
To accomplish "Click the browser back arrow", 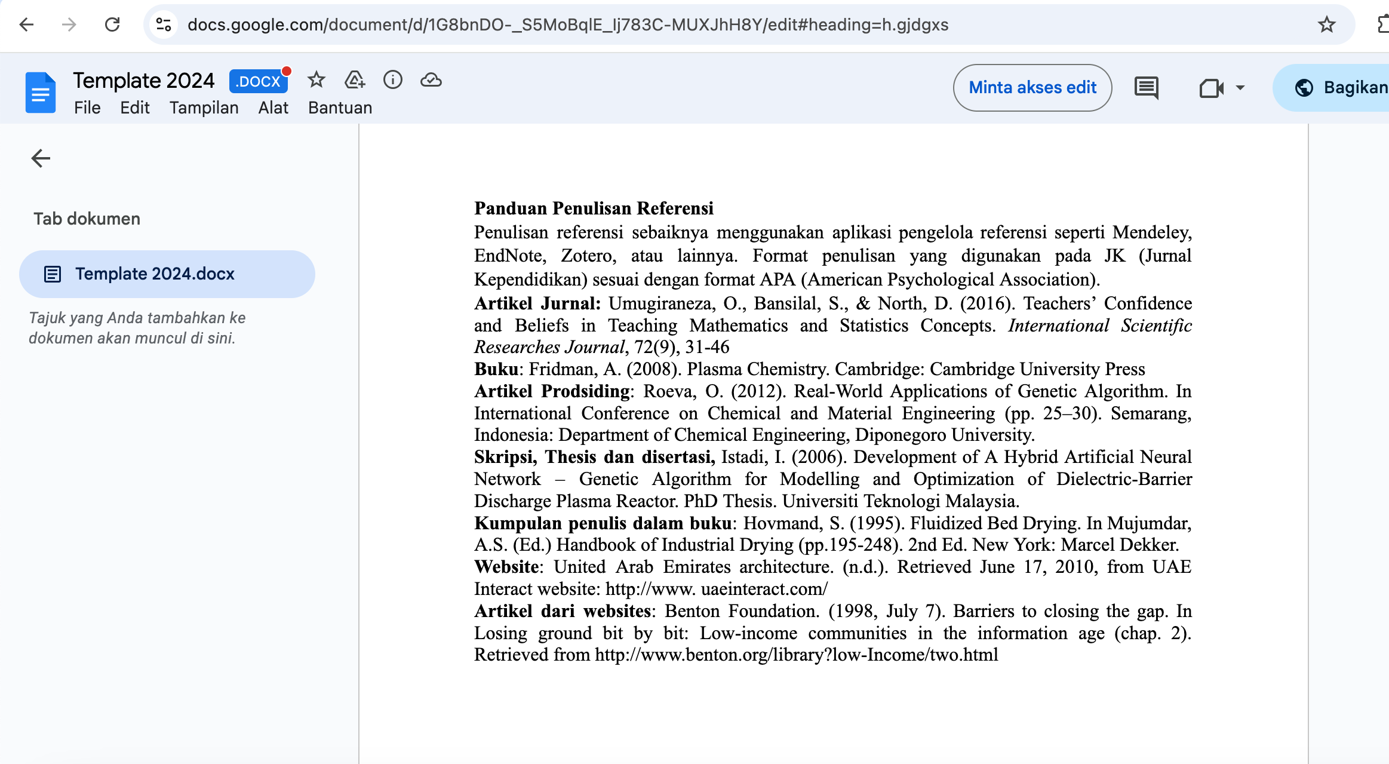I will click(x=26, y=24).
